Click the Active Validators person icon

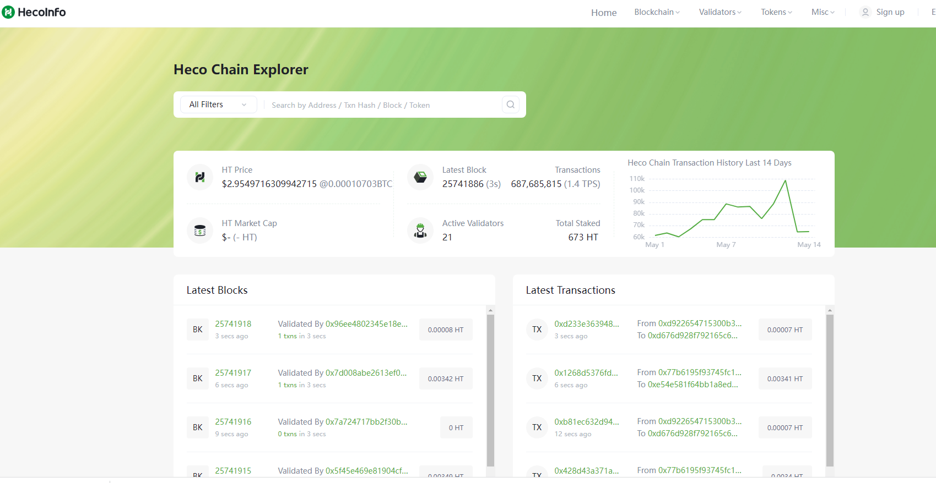tap(420, 230)
